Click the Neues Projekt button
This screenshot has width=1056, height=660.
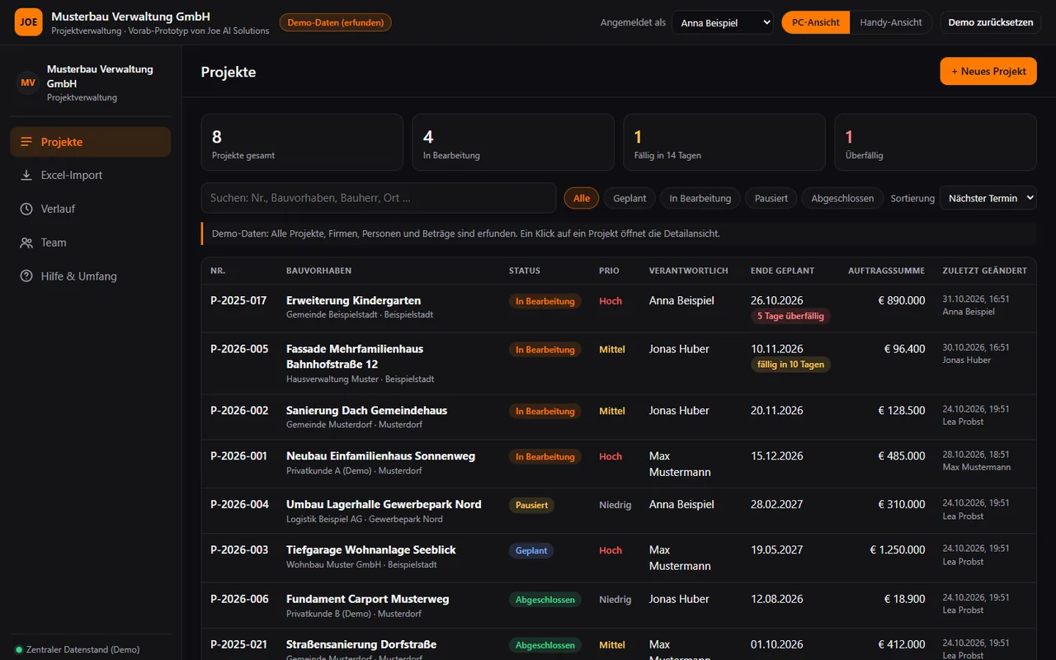[x=988, y=71]
